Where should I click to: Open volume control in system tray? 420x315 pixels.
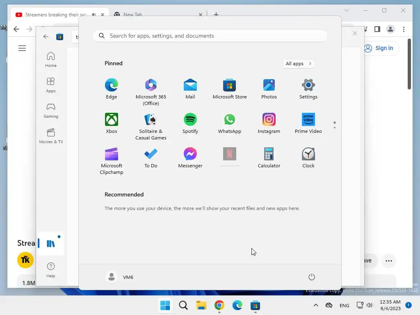tap(370, 305)
